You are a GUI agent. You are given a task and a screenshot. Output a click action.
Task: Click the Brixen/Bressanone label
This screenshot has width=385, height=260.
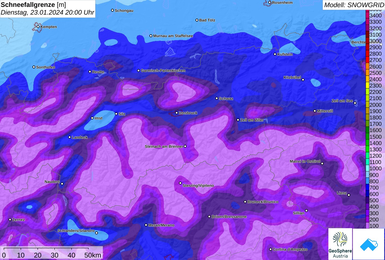click(229, 217)
